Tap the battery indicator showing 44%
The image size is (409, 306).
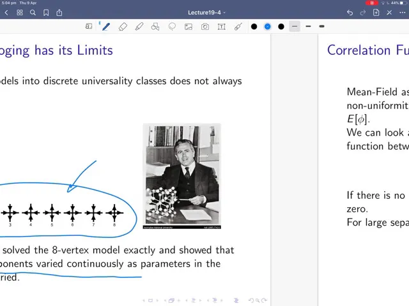pyautogui.click(x=399, y=3)
